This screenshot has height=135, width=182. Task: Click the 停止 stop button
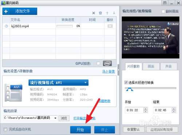pos(104,130)
